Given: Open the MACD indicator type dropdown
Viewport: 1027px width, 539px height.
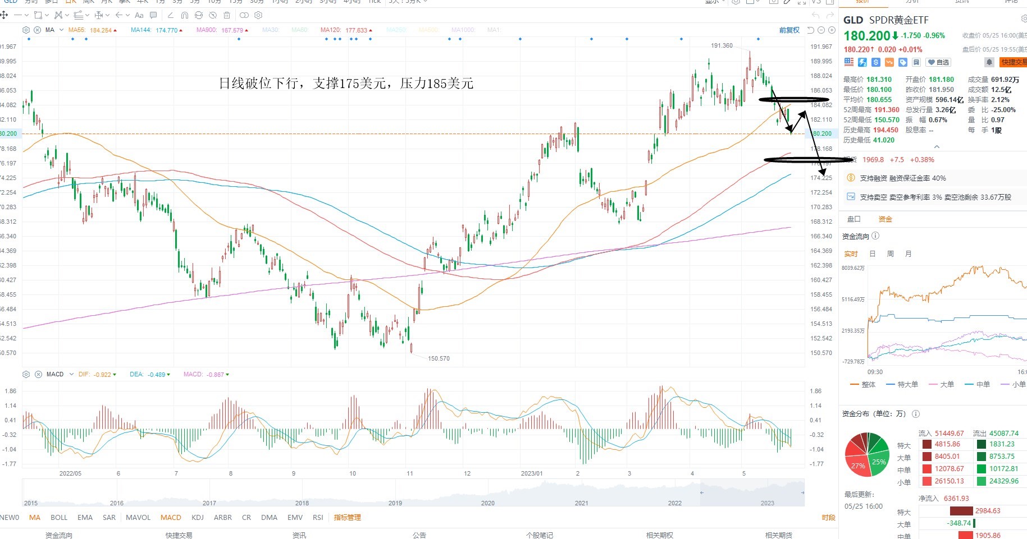Looking at the screenshot, I should pyautogui.click(x=71, y=374).
